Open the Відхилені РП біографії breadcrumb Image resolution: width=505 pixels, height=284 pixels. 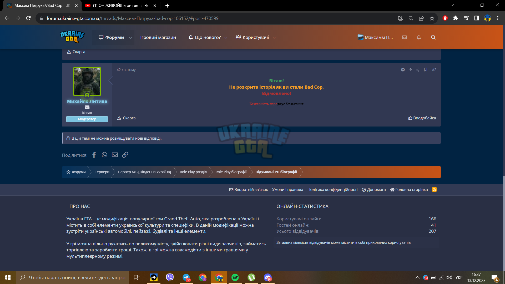(x=276, y=172)
